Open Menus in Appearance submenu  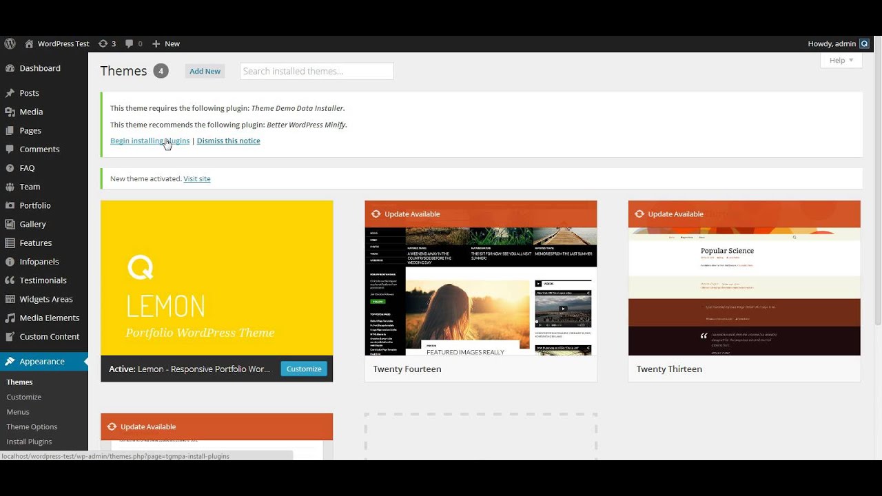tap(18, 412)
